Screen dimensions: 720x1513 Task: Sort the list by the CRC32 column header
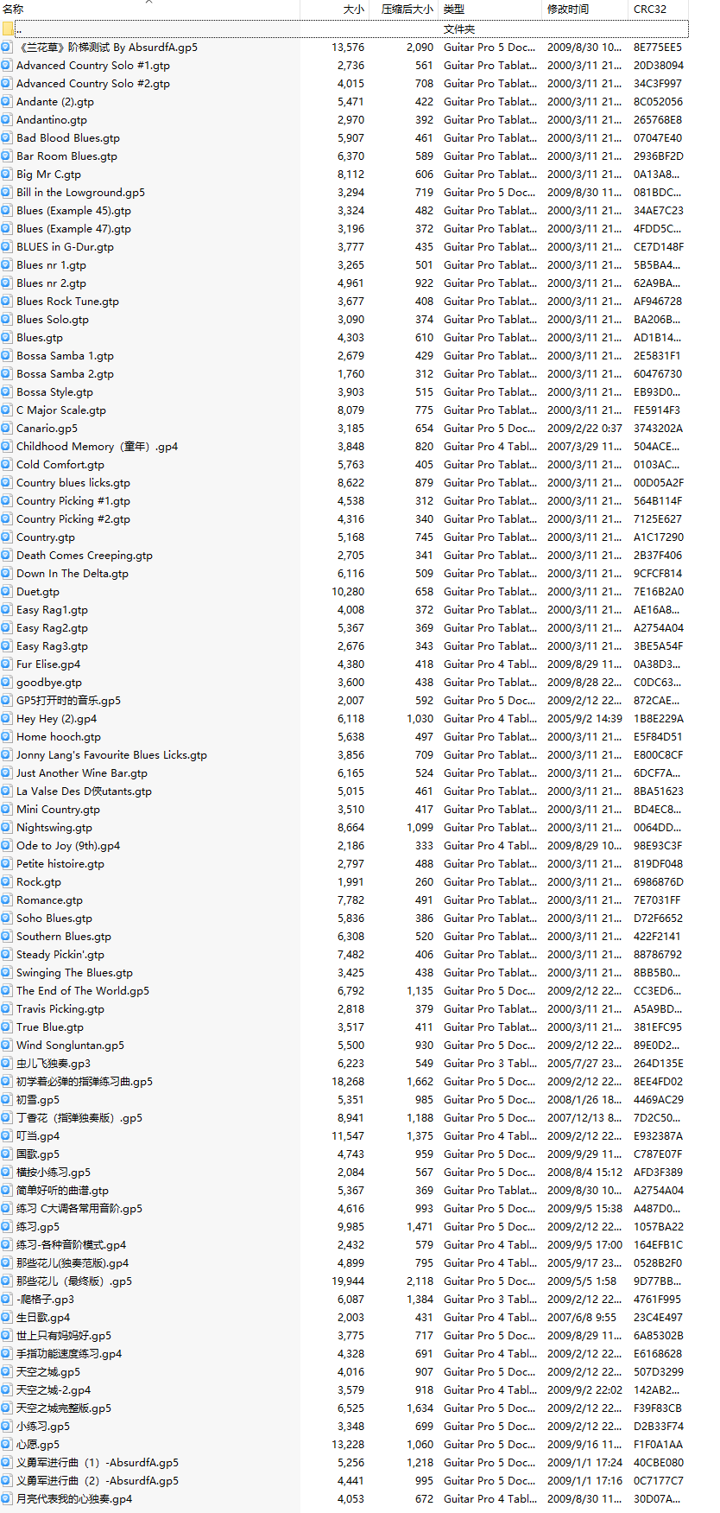tap(650, 10)
